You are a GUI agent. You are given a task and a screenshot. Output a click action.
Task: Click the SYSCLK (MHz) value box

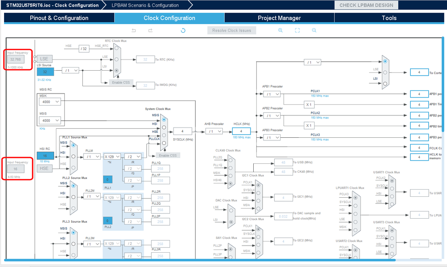coord(183,131)
